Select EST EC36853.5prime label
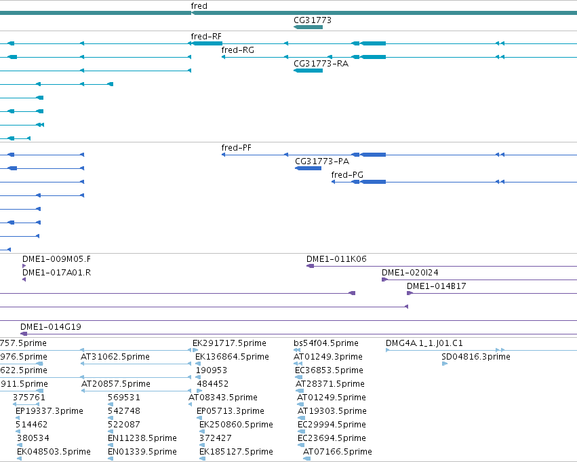 pyautogui.click(x=329, y=370)
